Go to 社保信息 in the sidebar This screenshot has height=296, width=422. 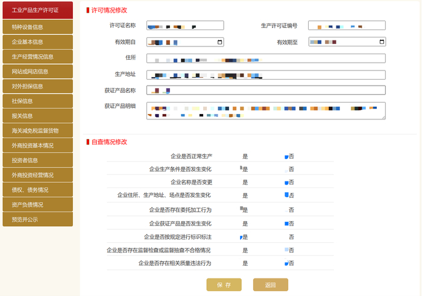[x=37, y=101]
